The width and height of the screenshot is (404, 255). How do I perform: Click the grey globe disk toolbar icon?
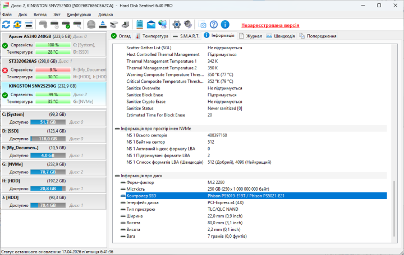[91, 25]
